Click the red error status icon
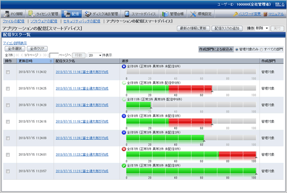287x193 pixels. point(124,149)
